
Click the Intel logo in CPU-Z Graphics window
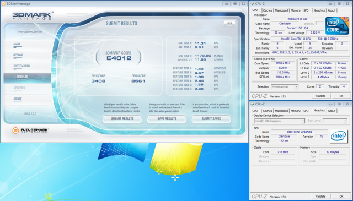tap(339, 136)
